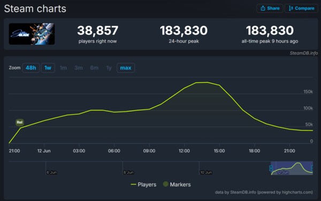Click the 150k y-axis label
Viewport: 321px width, 201px height.
pyautogui.click(x=308, y=92)
